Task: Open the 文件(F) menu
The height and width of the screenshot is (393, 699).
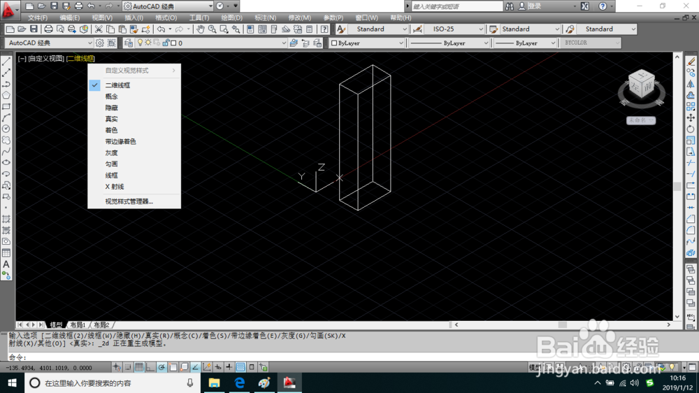Action: (38, 18)
